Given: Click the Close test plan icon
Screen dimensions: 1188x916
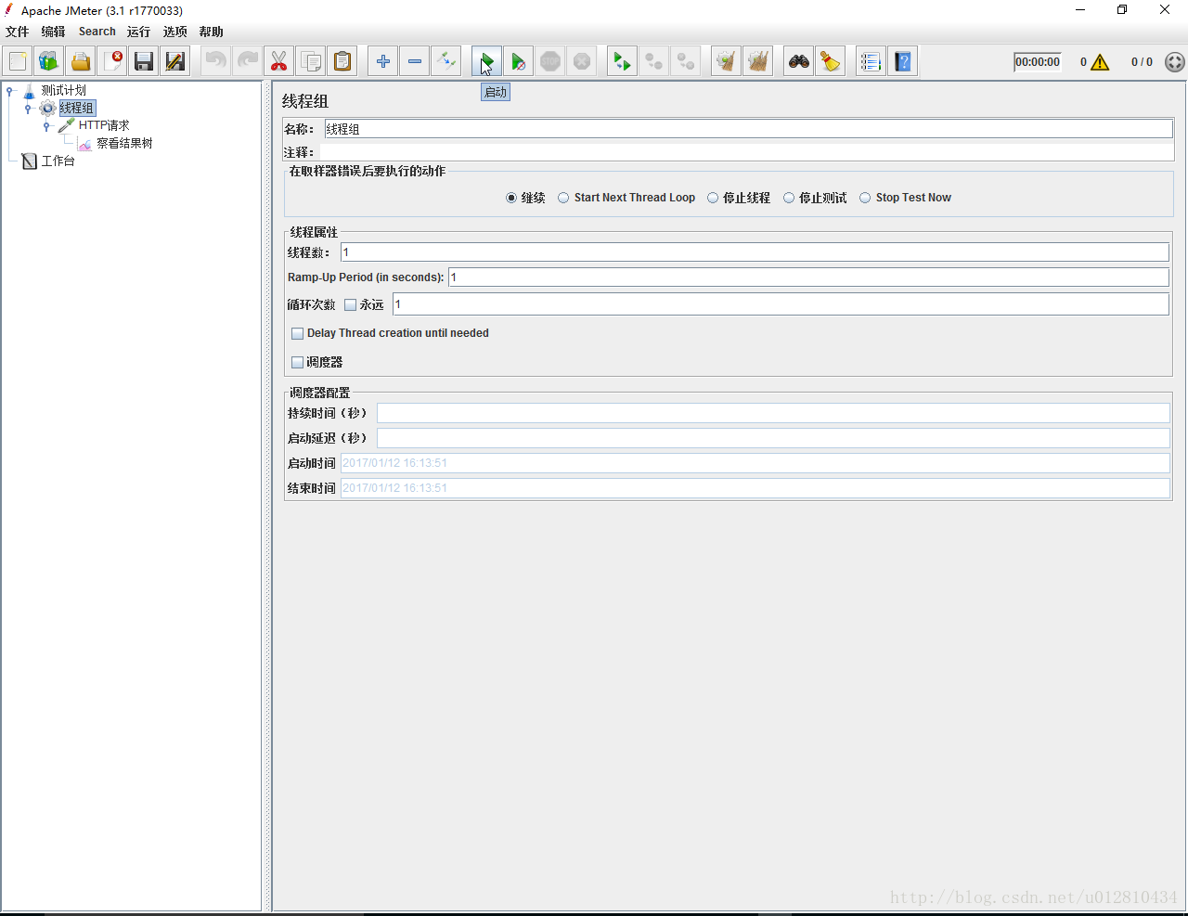Looking at the screenshot, I should 112,61.
